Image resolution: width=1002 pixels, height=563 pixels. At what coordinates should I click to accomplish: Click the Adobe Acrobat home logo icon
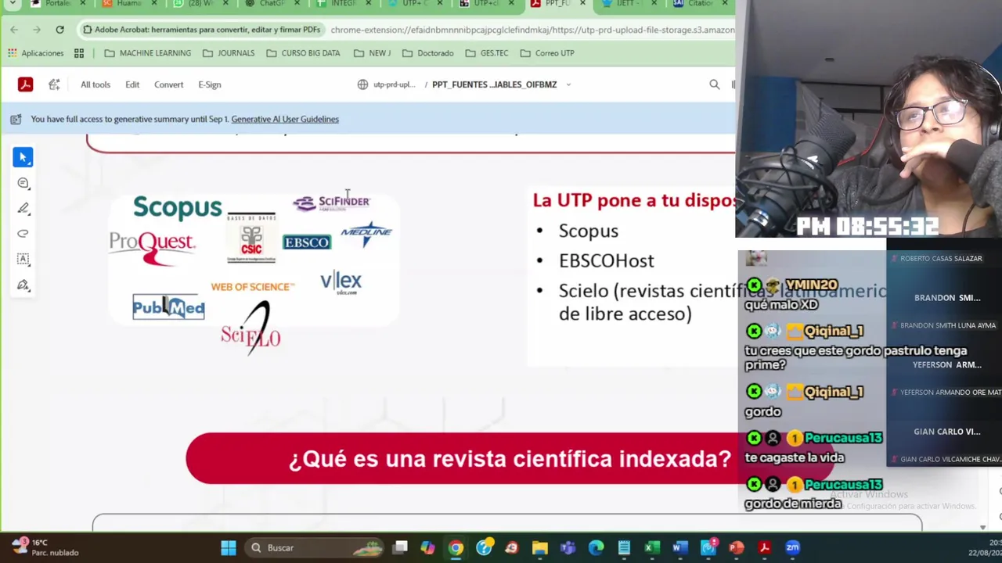[x=25, y=84]
